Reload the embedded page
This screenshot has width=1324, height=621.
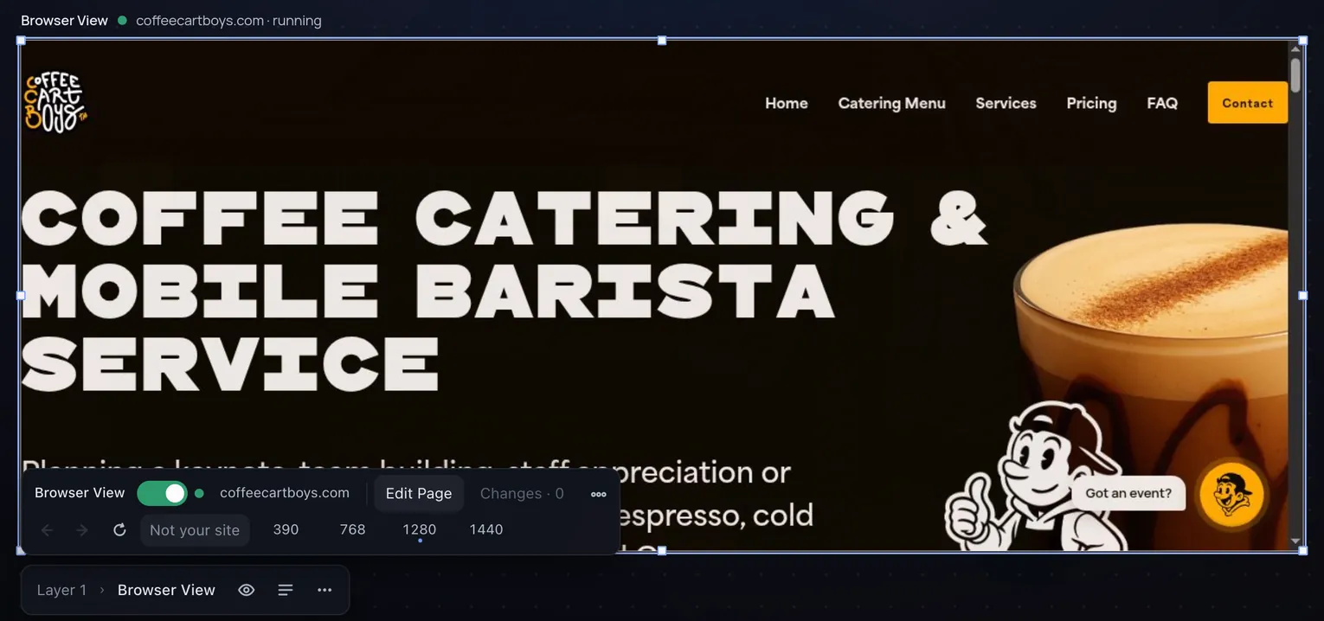point(119,529)
